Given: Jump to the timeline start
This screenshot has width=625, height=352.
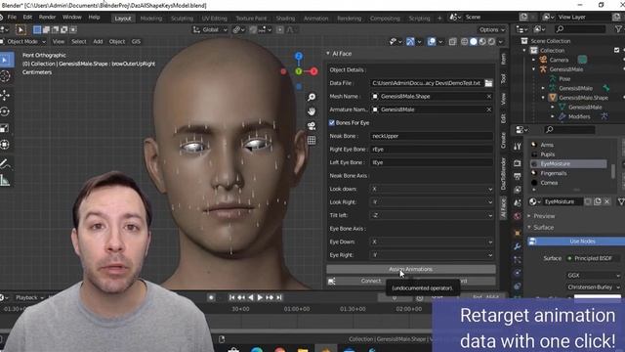Looking at the screenshot, I should click(232, 297).
